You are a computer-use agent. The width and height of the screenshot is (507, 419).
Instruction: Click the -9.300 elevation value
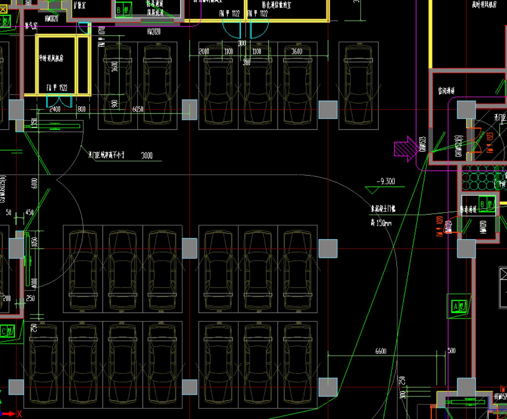[385, 181]
